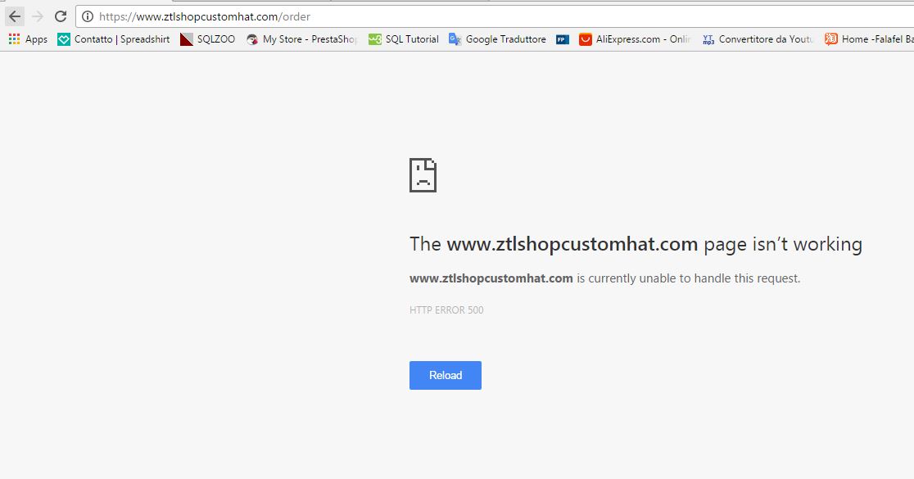Click the sad page error icon
Viewport: 914px width, 479px height.
pos(423,175)
